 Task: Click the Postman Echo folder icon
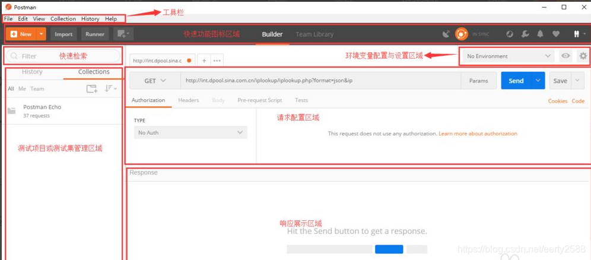(x=12, y=111)
